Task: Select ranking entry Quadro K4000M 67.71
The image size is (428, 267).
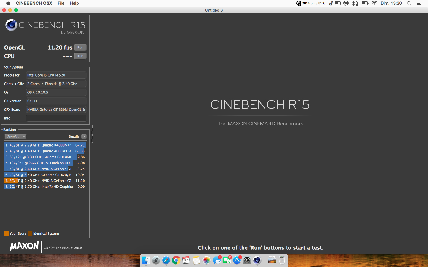Action: (45, 145)
